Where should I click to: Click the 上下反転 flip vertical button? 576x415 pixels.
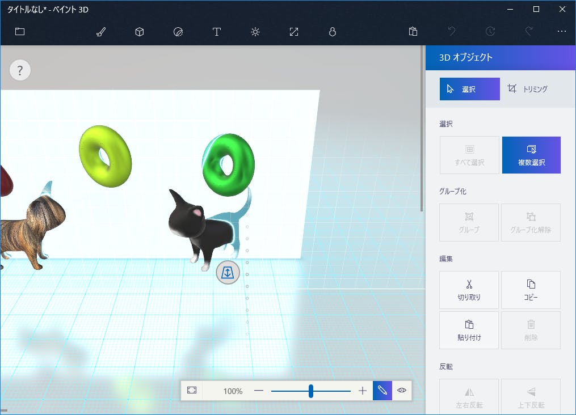(x=531, y=397)
